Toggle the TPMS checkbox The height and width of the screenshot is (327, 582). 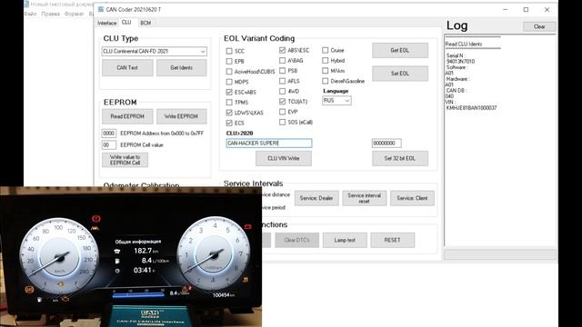(x=229, y=103)
